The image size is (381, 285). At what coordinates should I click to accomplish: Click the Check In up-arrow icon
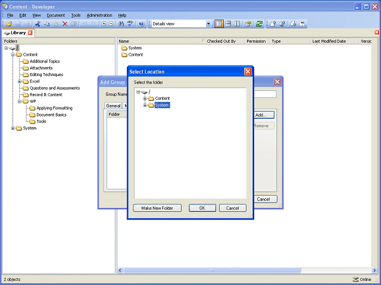(x=273, y=24)
